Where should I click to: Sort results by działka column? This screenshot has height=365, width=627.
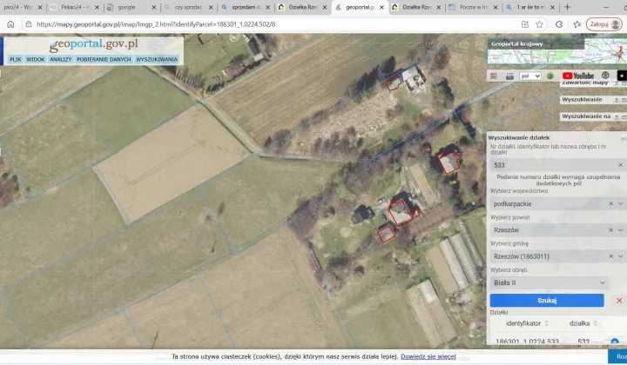(x=583, y=323)
